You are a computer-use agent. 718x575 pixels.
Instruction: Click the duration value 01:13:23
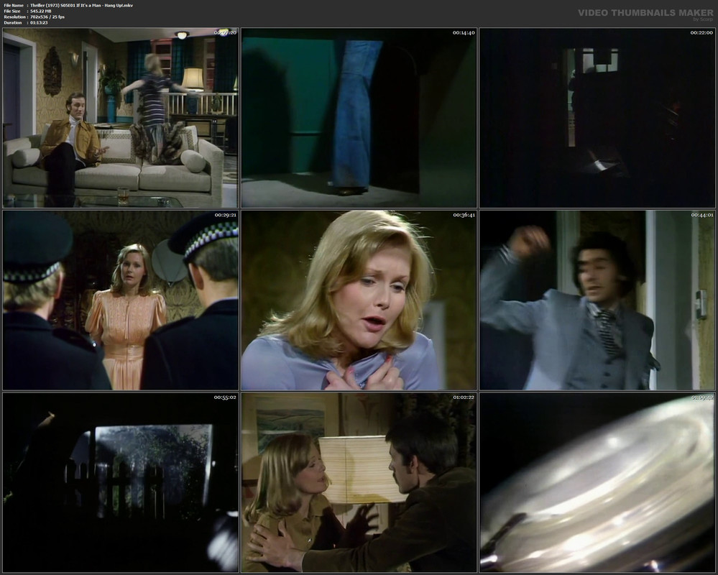(x=39, y=22)
